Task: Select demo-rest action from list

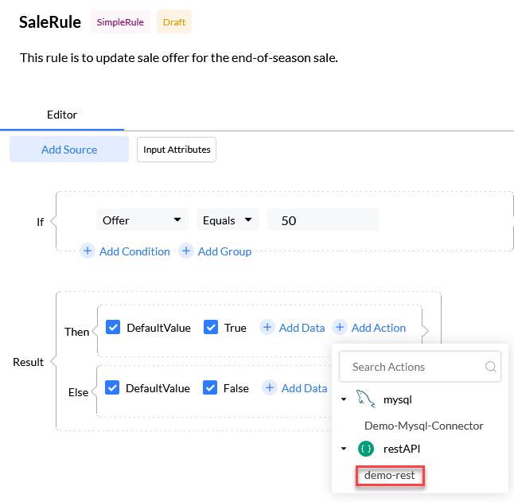Action: pyautogui.click(x=390, y=475)
